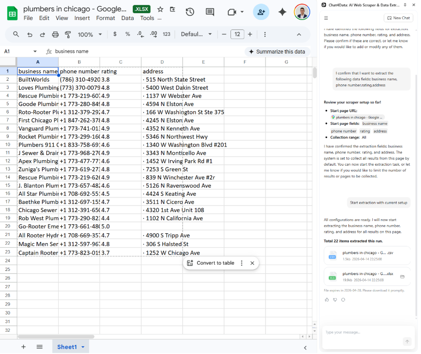Start a New Chat in Chat4Data
The height and width of the screenshot is (354, 421).
pyautogui.click(x=398, y=18)
